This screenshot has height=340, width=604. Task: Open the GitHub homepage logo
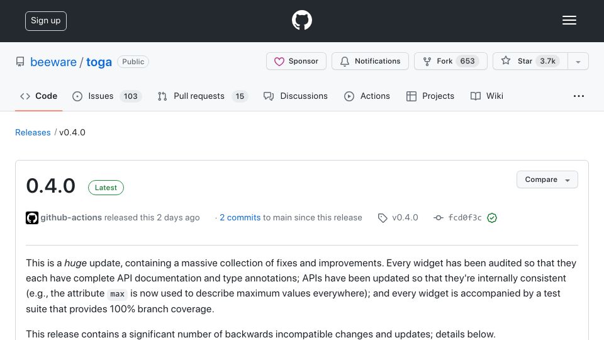[301, 20]
